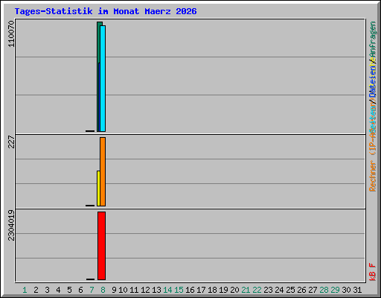This screenshot has height=298, width=381.
Task: Click day 10 on the x-axis
Action: coord(123,290)
